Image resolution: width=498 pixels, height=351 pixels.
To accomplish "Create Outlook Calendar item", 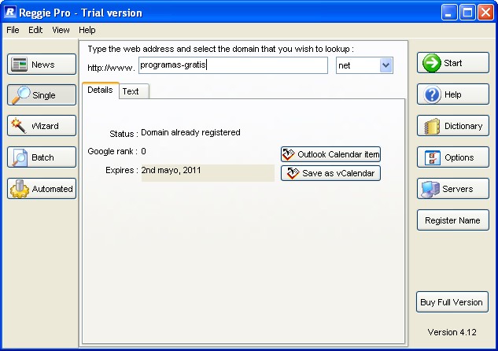I will coord(330,154).
